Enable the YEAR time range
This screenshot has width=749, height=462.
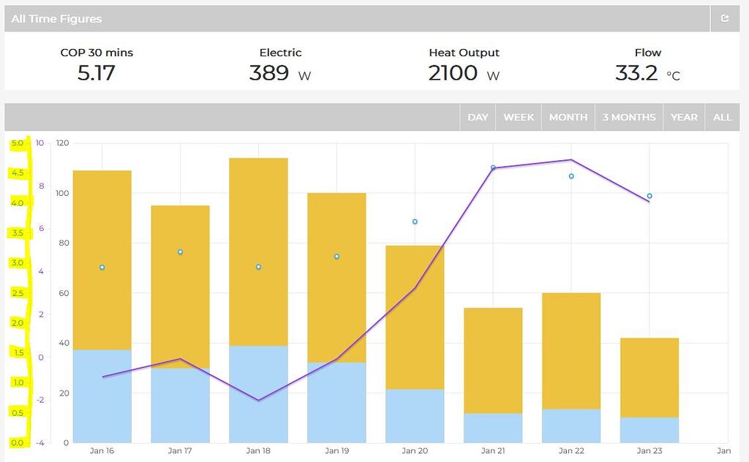pyautogui.click(x=684, y=117)
